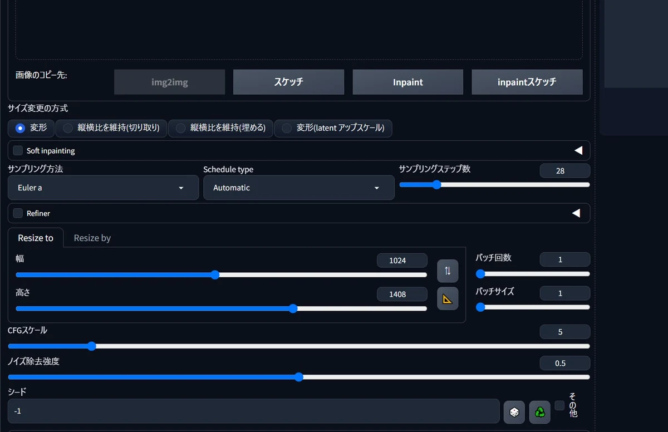Open the サンプリング方法 Euler a dropdown
This screenshot has height=432, width=668.
103,188
